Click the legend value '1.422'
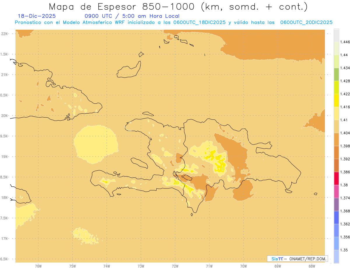350x270 pixels. [x=345, y=94]
